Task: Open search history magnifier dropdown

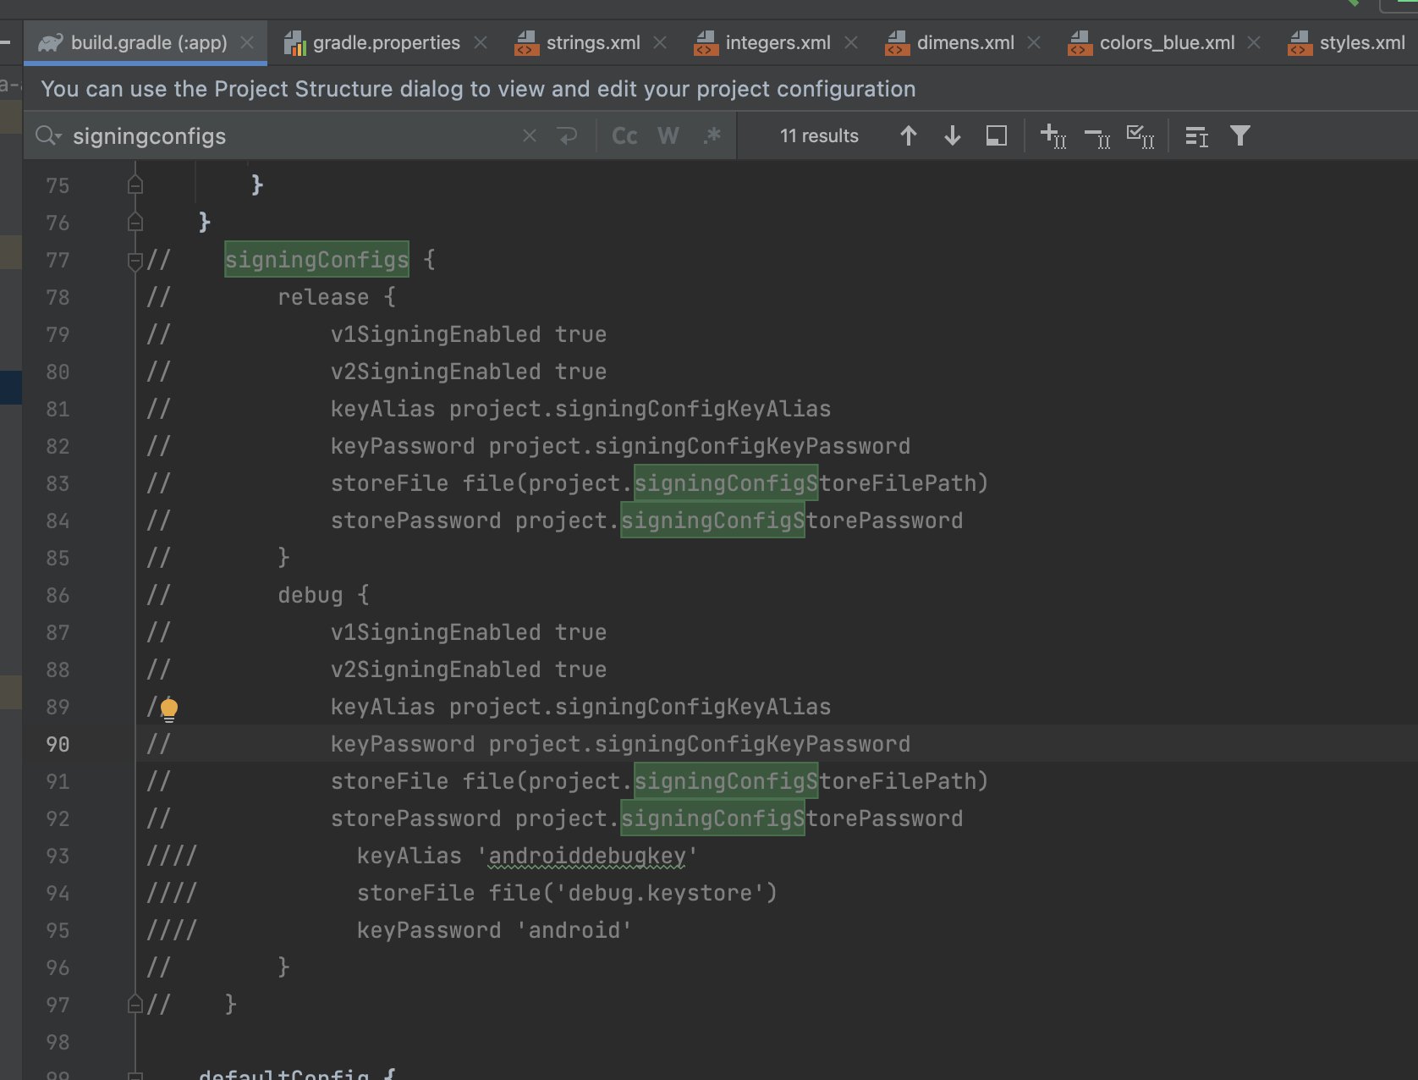Action: pos(48,136)
